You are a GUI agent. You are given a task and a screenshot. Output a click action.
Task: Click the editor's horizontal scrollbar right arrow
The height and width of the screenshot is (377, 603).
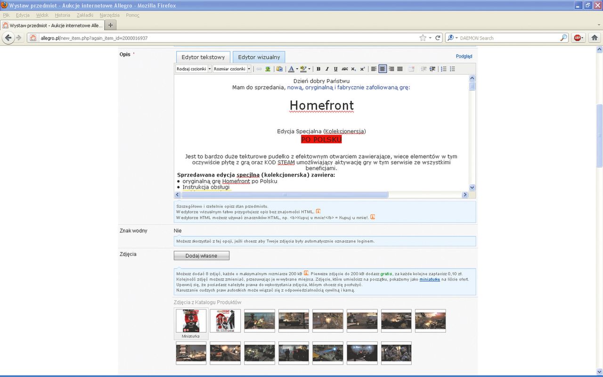[465, 195]
